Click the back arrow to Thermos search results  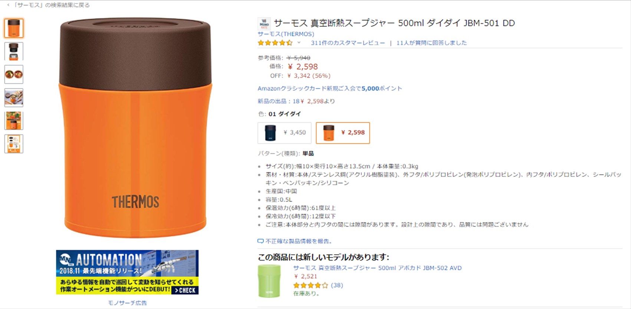[x=8, y=5]
